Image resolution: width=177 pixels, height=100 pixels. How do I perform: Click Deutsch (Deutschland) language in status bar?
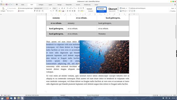click(93, 95)
